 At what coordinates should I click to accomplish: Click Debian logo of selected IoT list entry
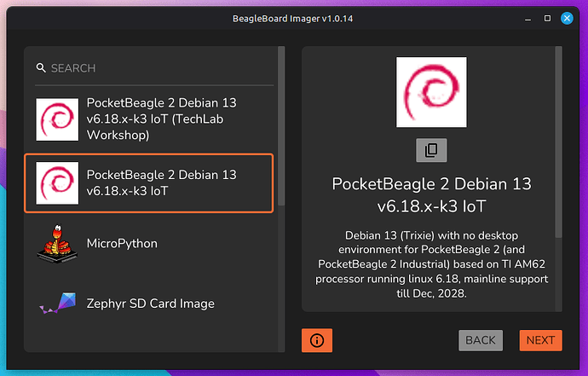57,183
